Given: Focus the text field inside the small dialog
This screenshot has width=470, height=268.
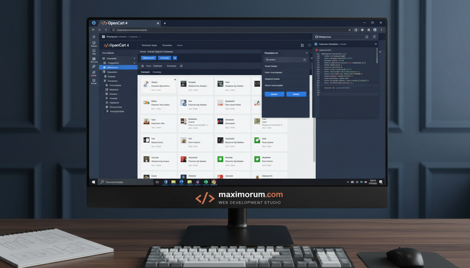Looking at the screenshot, I should [285, 60].
